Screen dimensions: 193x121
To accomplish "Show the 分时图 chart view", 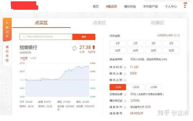I will point(24,58).
